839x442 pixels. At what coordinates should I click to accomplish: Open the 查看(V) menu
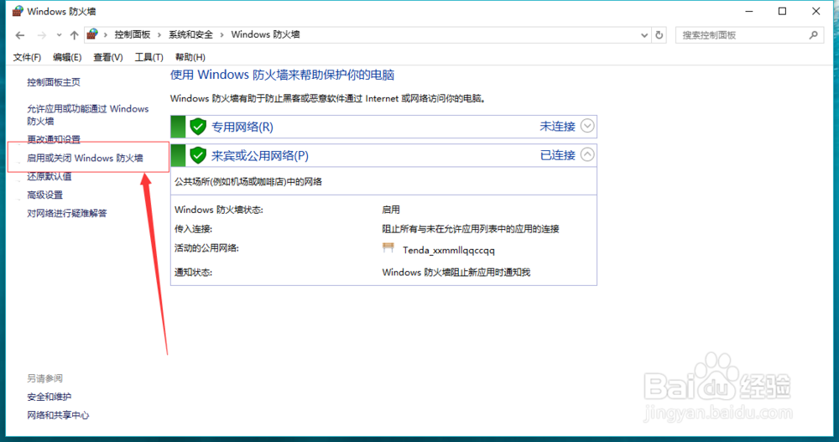pyautogui.click(x=107, y=57)
